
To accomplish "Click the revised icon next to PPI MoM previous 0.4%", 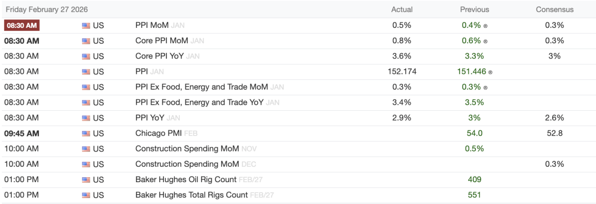I will (x=485, y=26).
